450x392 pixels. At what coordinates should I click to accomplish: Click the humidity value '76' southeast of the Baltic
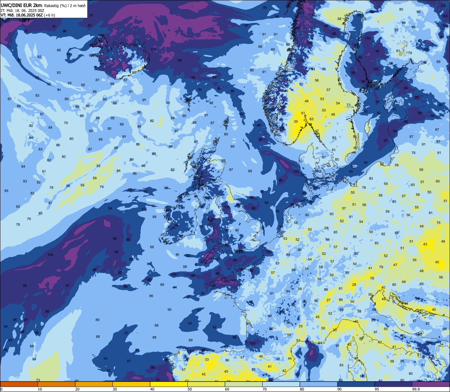[413, 153]
